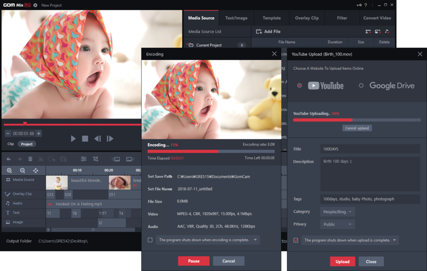Zoom out the timeline view
Image resolution: width=427 pixels, height=271 pixels.
coord(22,171)
